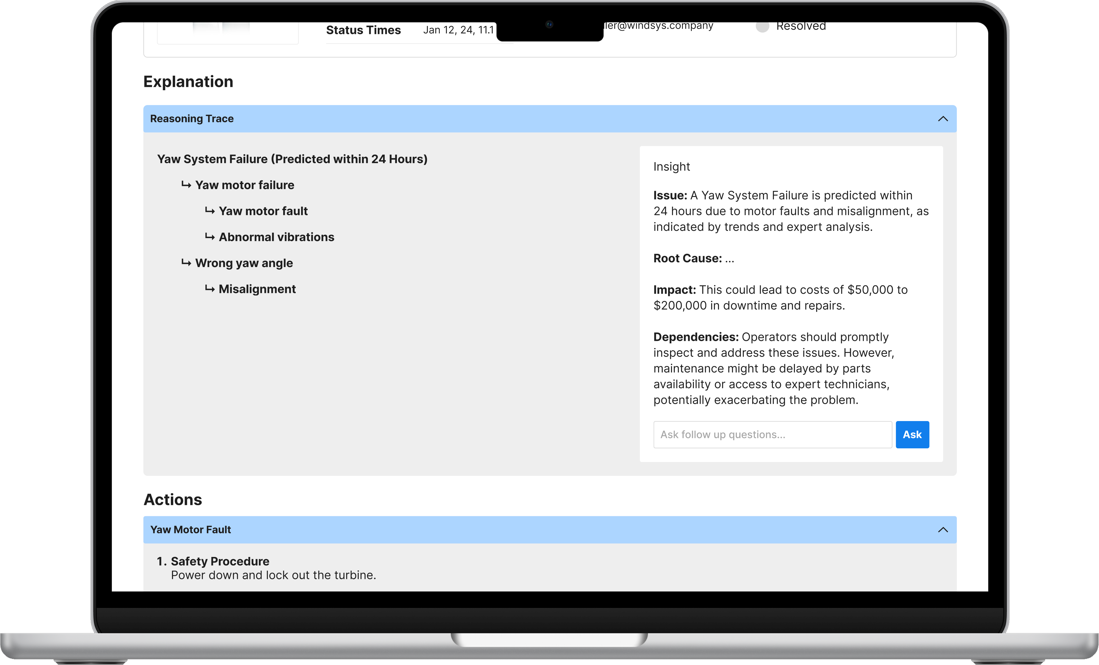Select Yaw System Failure root node
Screen dimensions: 1099x665
292,159
